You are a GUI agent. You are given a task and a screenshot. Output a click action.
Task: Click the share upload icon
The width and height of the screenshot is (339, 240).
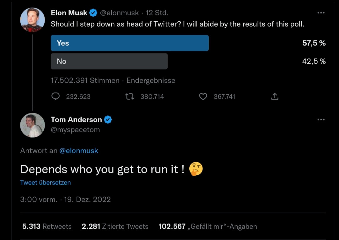pos(274,97)
